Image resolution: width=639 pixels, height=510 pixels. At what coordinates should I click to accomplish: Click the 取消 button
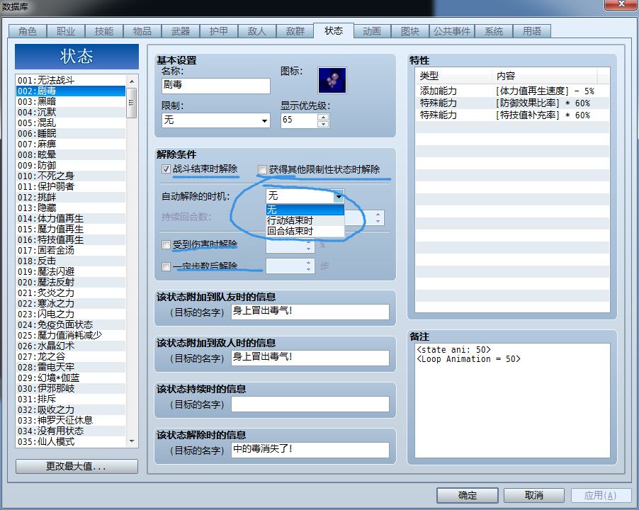point(534,496)
